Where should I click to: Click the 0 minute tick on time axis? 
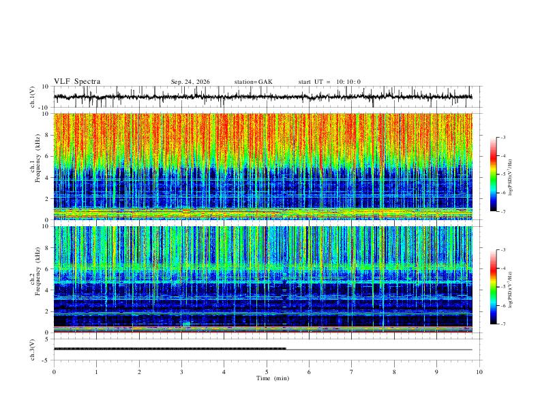(54, 372)
